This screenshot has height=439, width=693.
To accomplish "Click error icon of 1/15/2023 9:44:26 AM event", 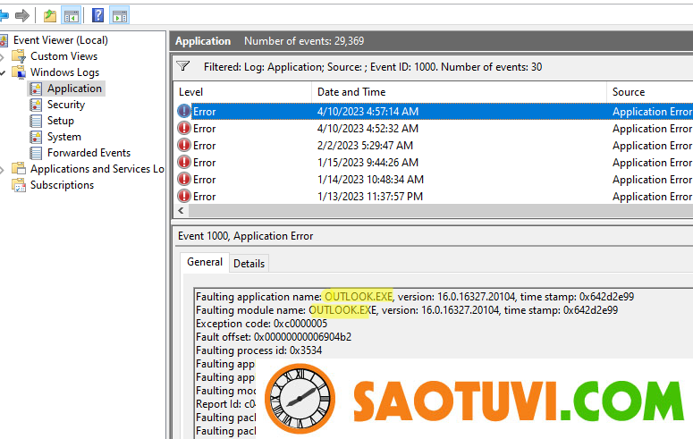I will pyautogui.click(x=184, y=162).
